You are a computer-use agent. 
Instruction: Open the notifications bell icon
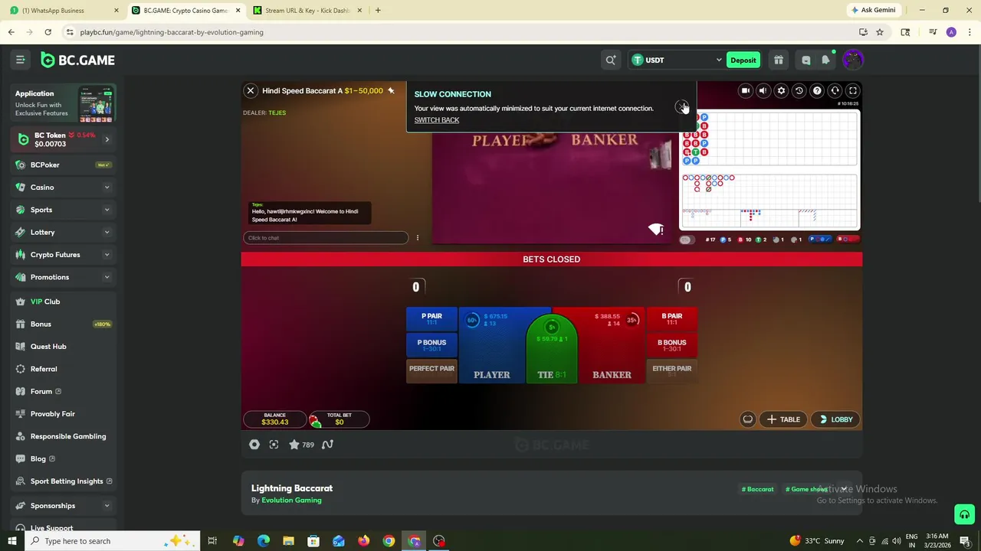click(825, 60)
